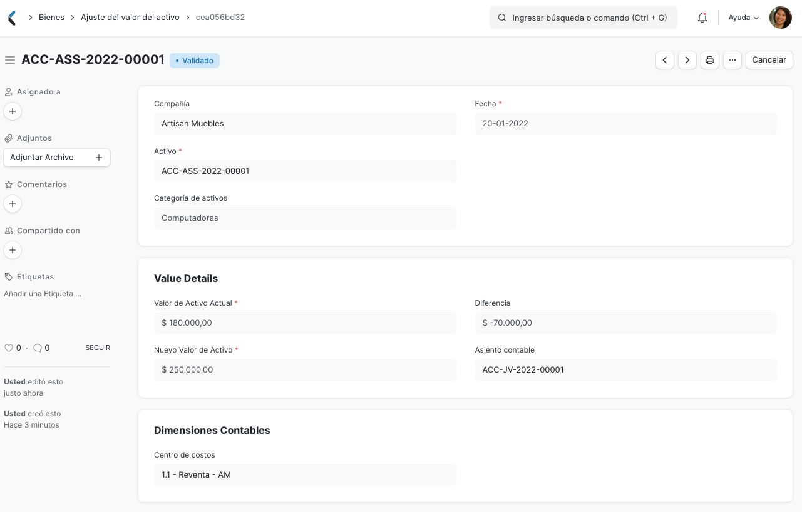The image size is (802, 512).
Task: Toggle the sidebar hamburger menu
Action: pyautogui.click(x=9, y=60)
